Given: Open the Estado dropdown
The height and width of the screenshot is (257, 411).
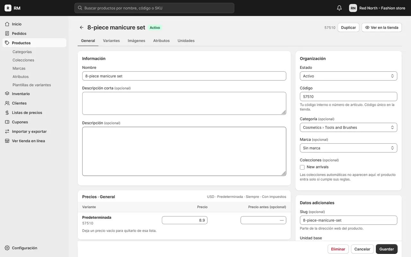Looking at the screenshot, I should 348,76.
